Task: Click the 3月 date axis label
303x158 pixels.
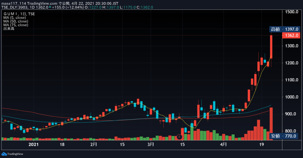Action: coord(151,144)
